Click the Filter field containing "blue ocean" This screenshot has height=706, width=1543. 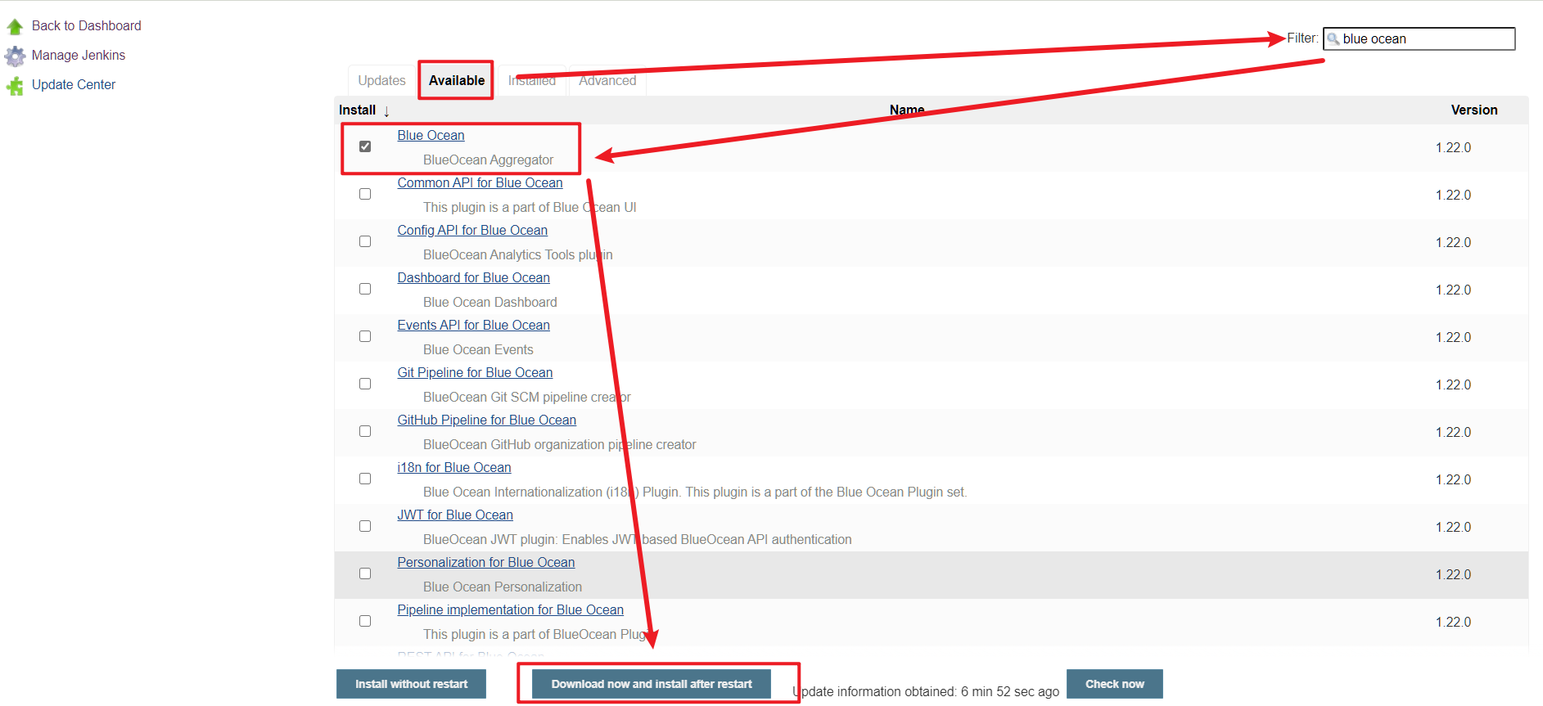pyautogui.click(x=1419, y=38)
